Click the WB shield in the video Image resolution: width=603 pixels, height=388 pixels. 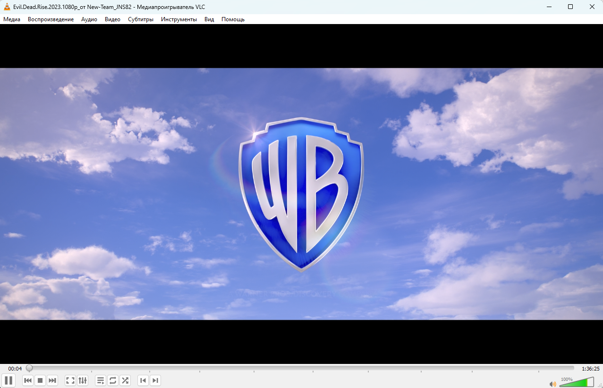pos(301,194)
